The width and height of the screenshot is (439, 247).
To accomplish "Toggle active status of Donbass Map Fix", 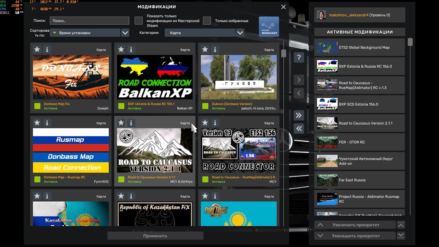I will pyautogui.click(x=37, y=106).
